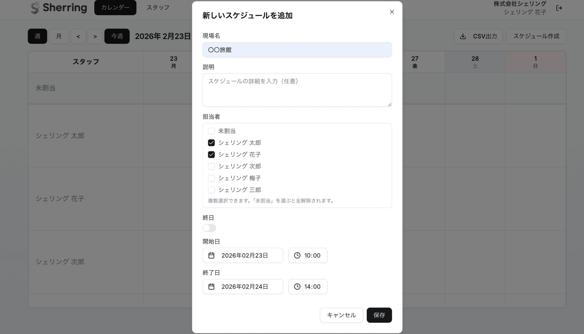Click the calendar icon under 開始日
This screenshot has width=584, height=334.
211,255
